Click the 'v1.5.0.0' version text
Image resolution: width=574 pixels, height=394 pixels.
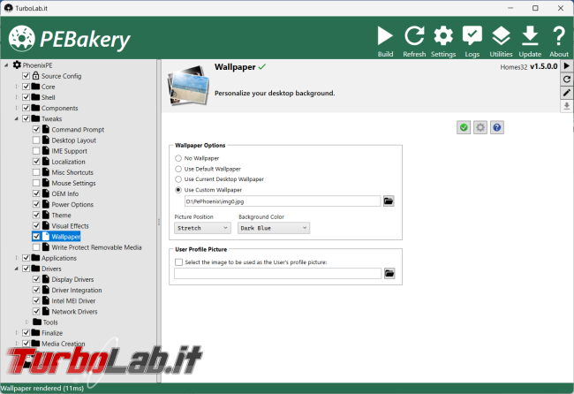click(x=544, y=66)
